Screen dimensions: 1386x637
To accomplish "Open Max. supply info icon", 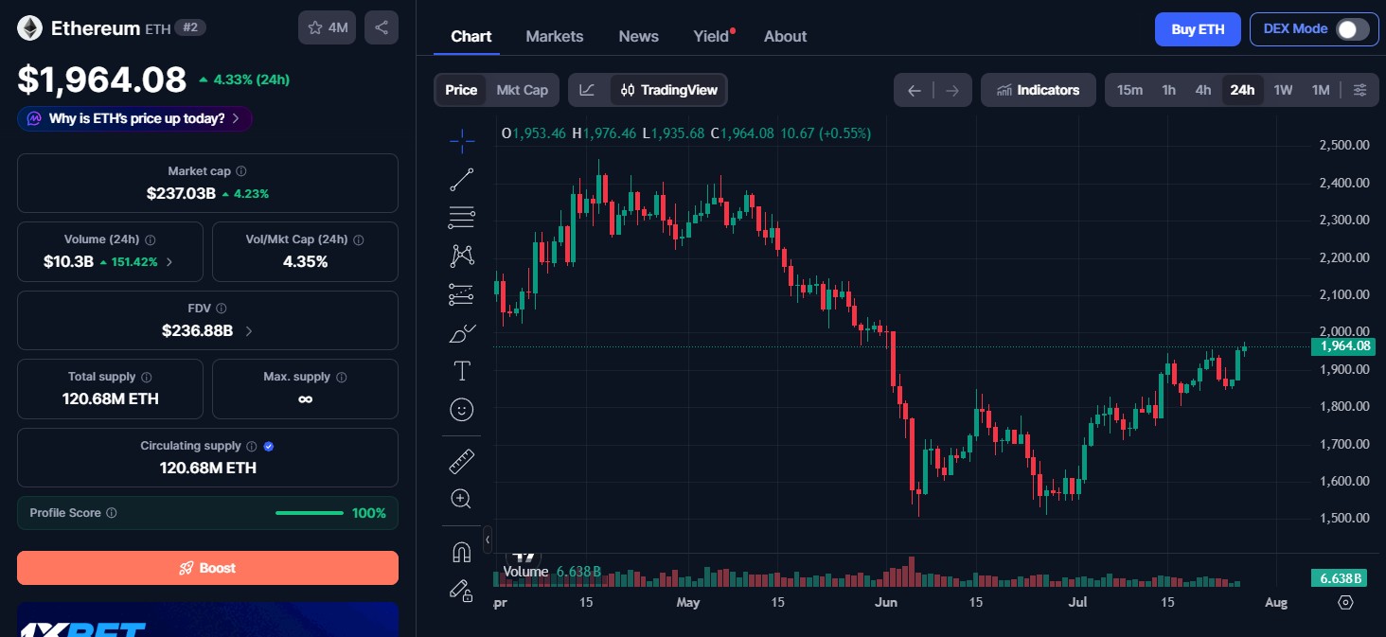I will coord(342,377).
